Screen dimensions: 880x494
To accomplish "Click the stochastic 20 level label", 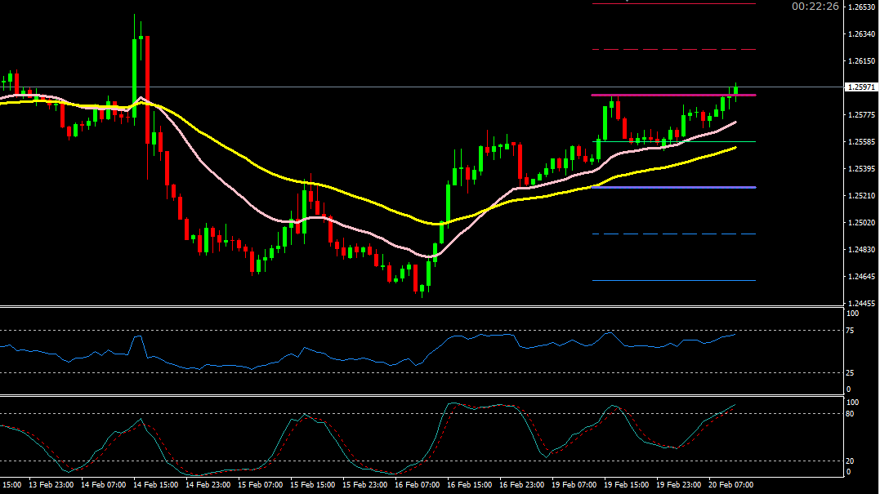I will (x=850, y=461).
